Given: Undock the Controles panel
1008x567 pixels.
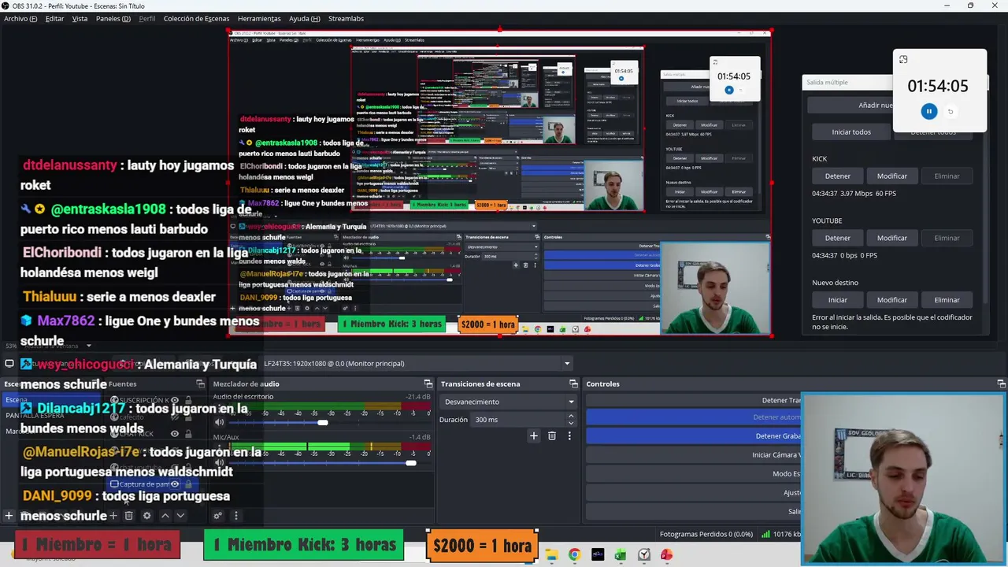Looking at the screenshot, I should [x=1001, y=384].
